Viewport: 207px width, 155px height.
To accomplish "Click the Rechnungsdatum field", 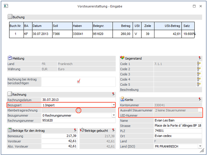I will [77, 100].
